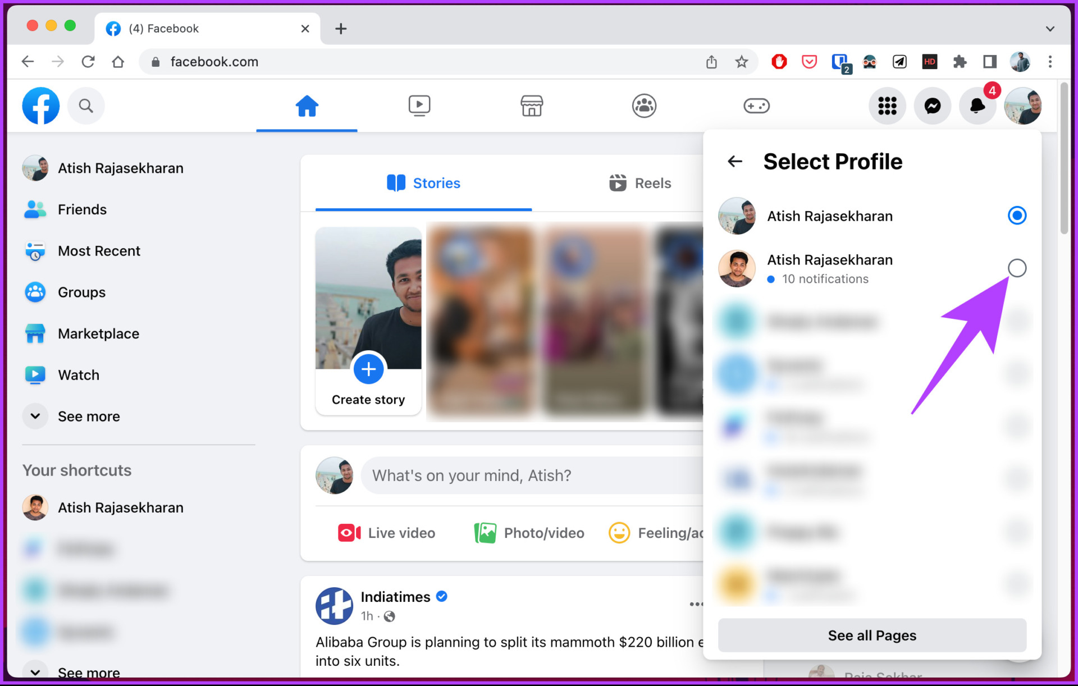Screen dimensions: 1078x686
Task: Open the Messenger chat icon
Action: tap(932, 106)
